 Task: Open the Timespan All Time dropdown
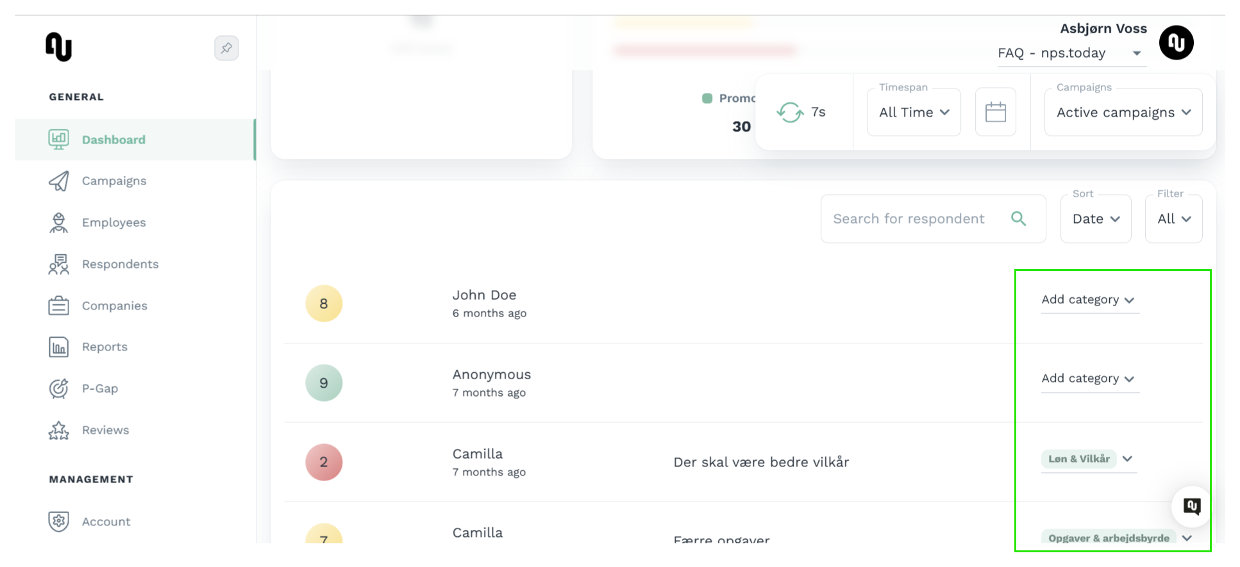click(914, 112)
